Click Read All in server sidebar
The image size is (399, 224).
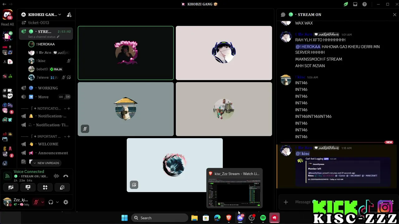(x=7, y=24)
